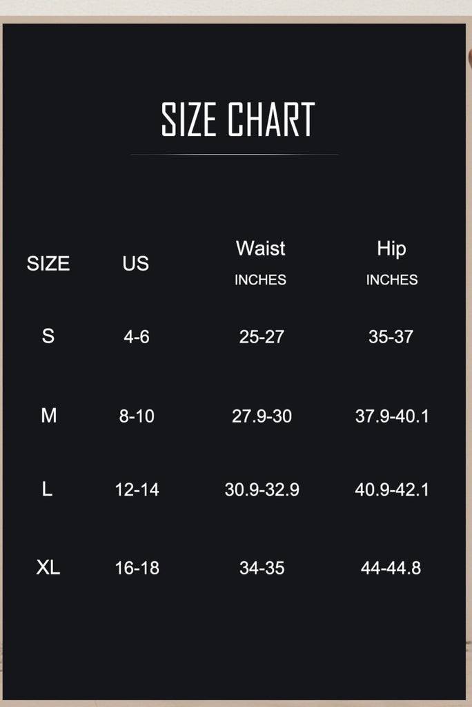
Task: Click hip value 44-44.8
Action: pyautogui.click(x=391, y=568)
